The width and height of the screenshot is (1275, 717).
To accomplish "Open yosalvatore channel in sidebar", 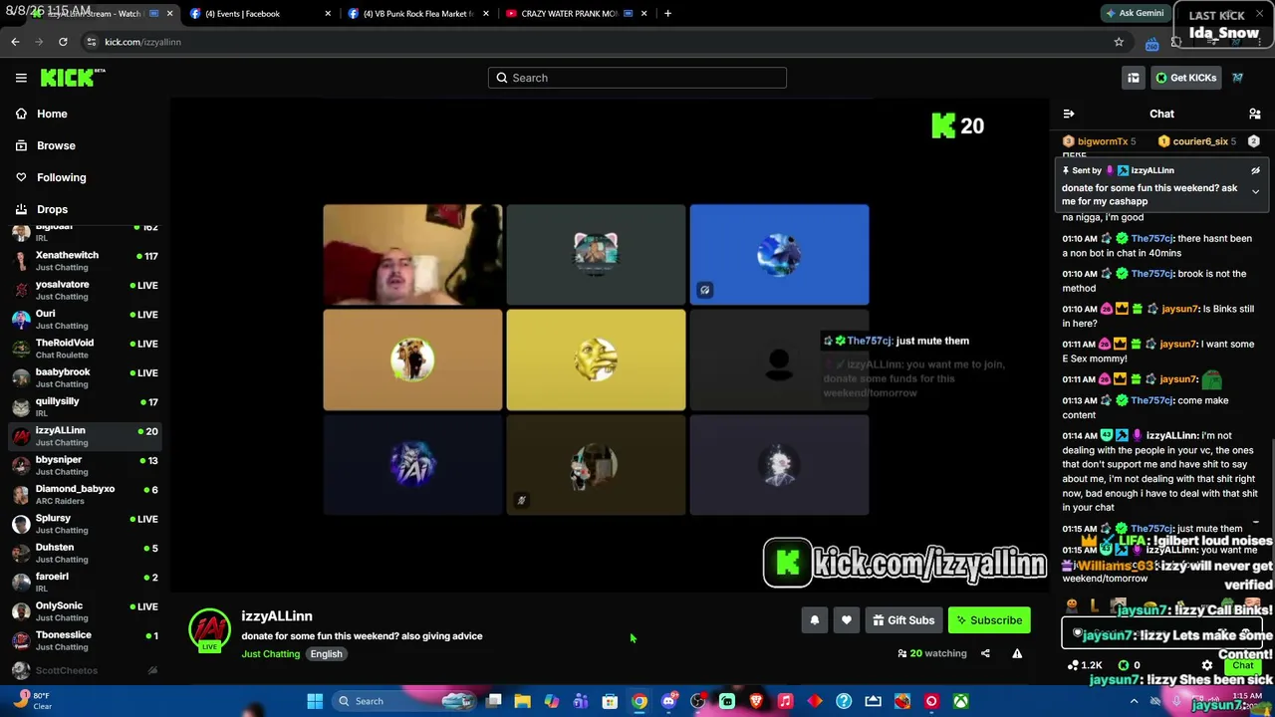I will coord(85,290).
